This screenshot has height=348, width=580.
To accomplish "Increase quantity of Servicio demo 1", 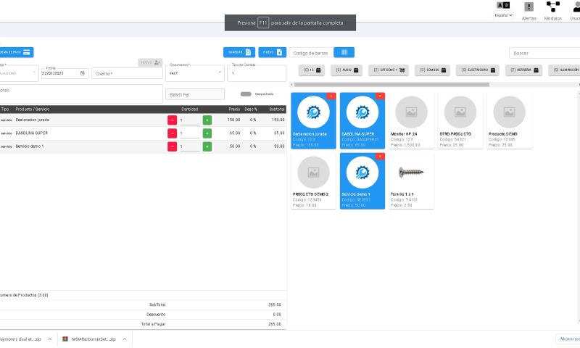I will (x=207, y=146).
